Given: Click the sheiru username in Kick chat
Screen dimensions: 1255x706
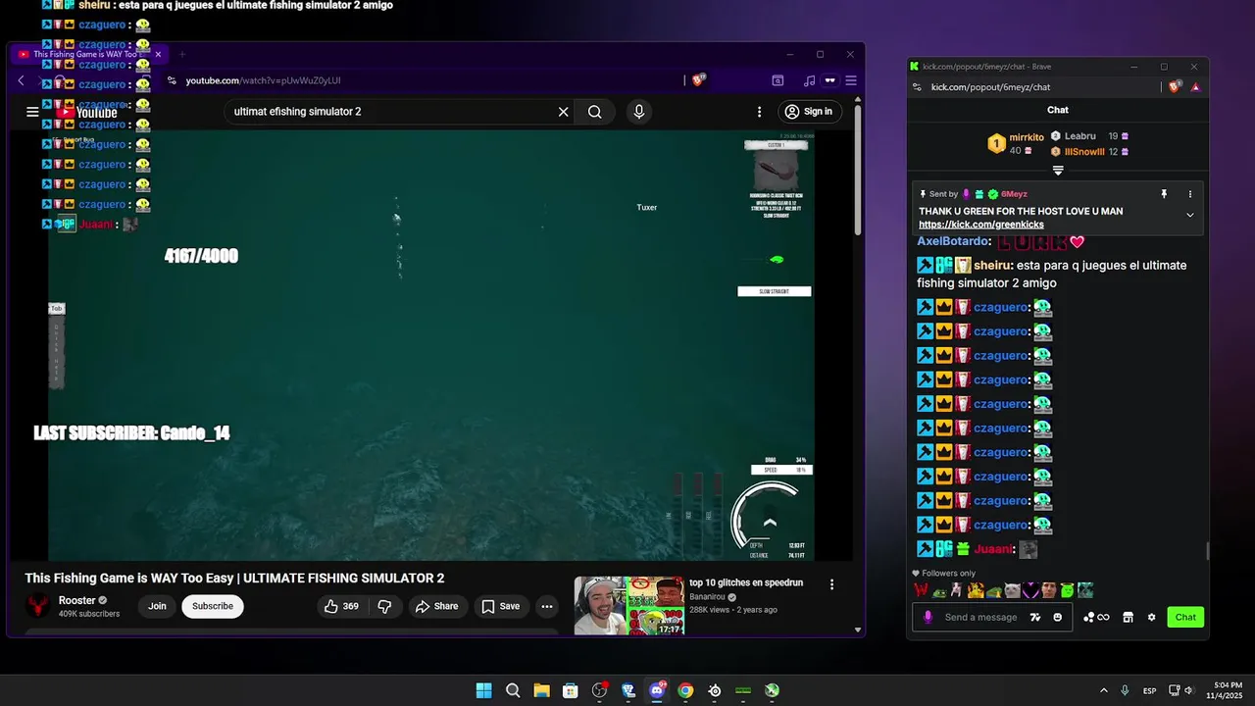Looking at the screenshot, I should 992,266.
